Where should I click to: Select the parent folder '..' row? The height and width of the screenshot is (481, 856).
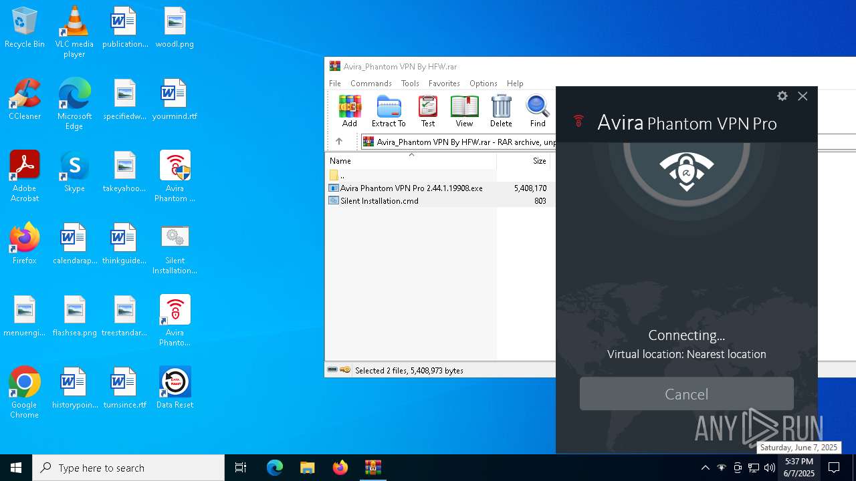coord(440,176)
